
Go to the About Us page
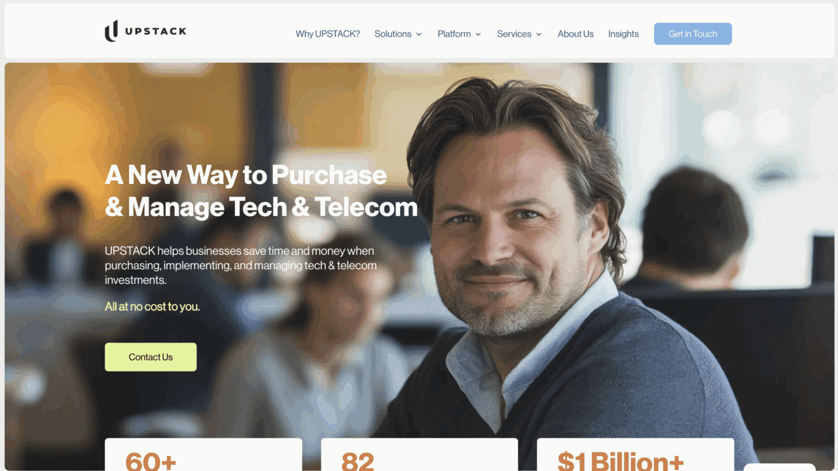tap(575, 34)
